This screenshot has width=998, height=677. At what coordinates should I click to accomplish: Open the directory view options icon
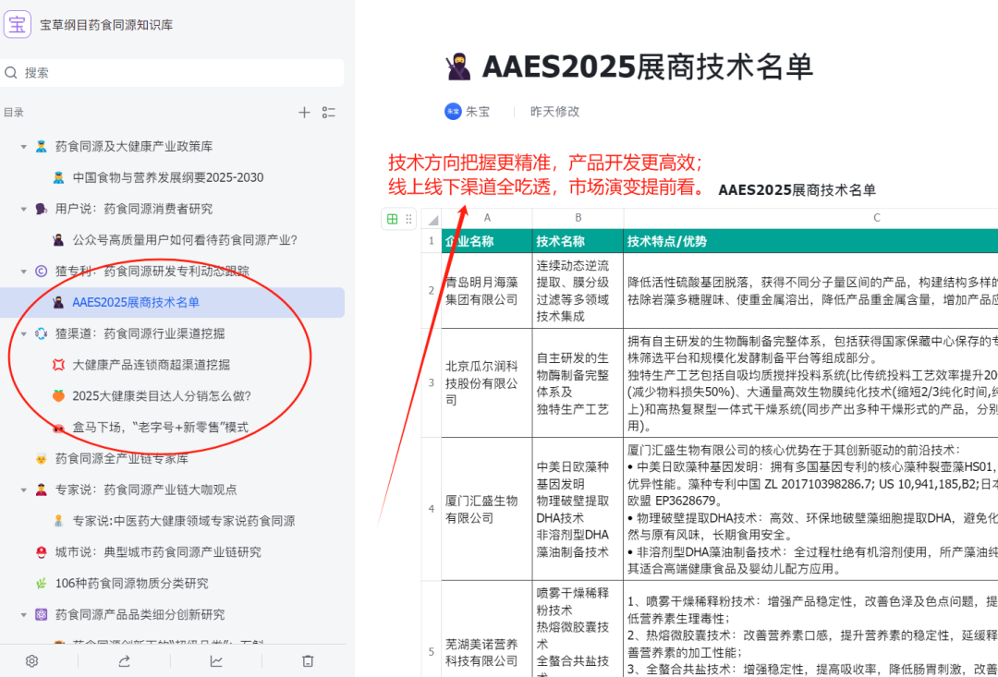pos(329,112)
